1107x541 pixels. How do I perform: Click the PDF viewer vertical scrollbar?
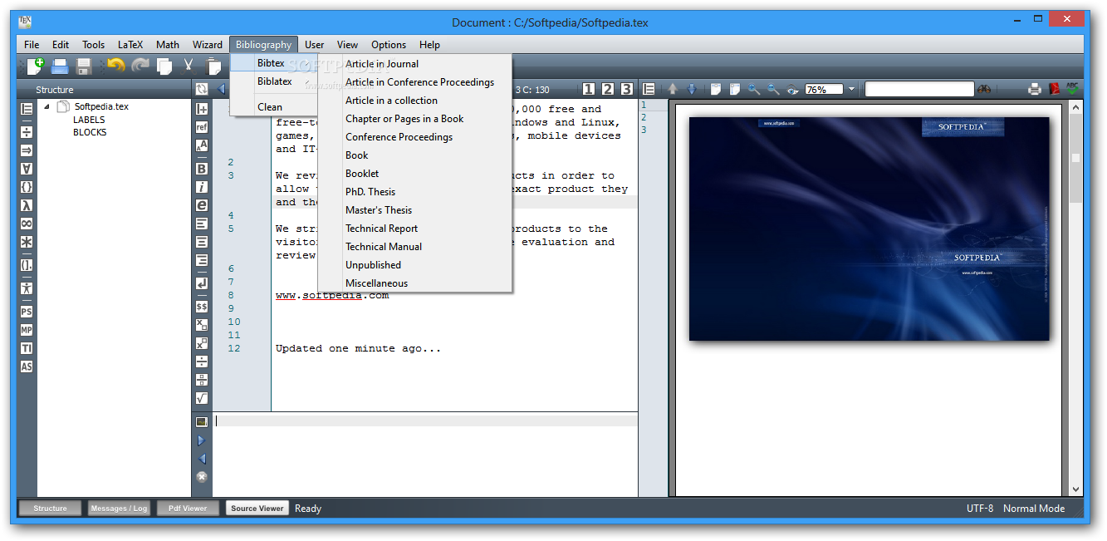pyautogui.click(x=1076, y=298)
